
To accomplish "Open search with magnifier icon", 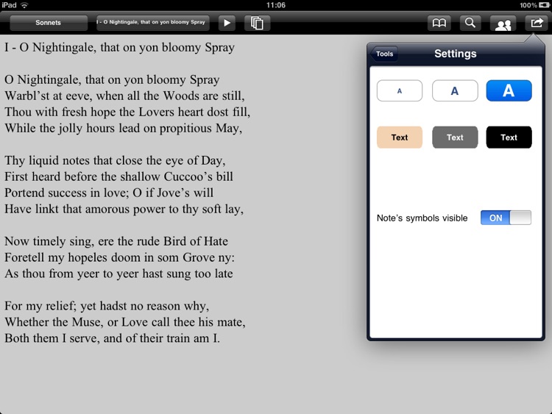I will coord(470,24).
